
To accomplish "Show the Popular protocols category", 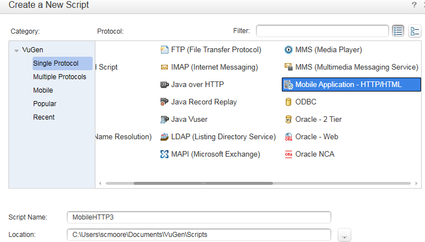I will 45,104.
